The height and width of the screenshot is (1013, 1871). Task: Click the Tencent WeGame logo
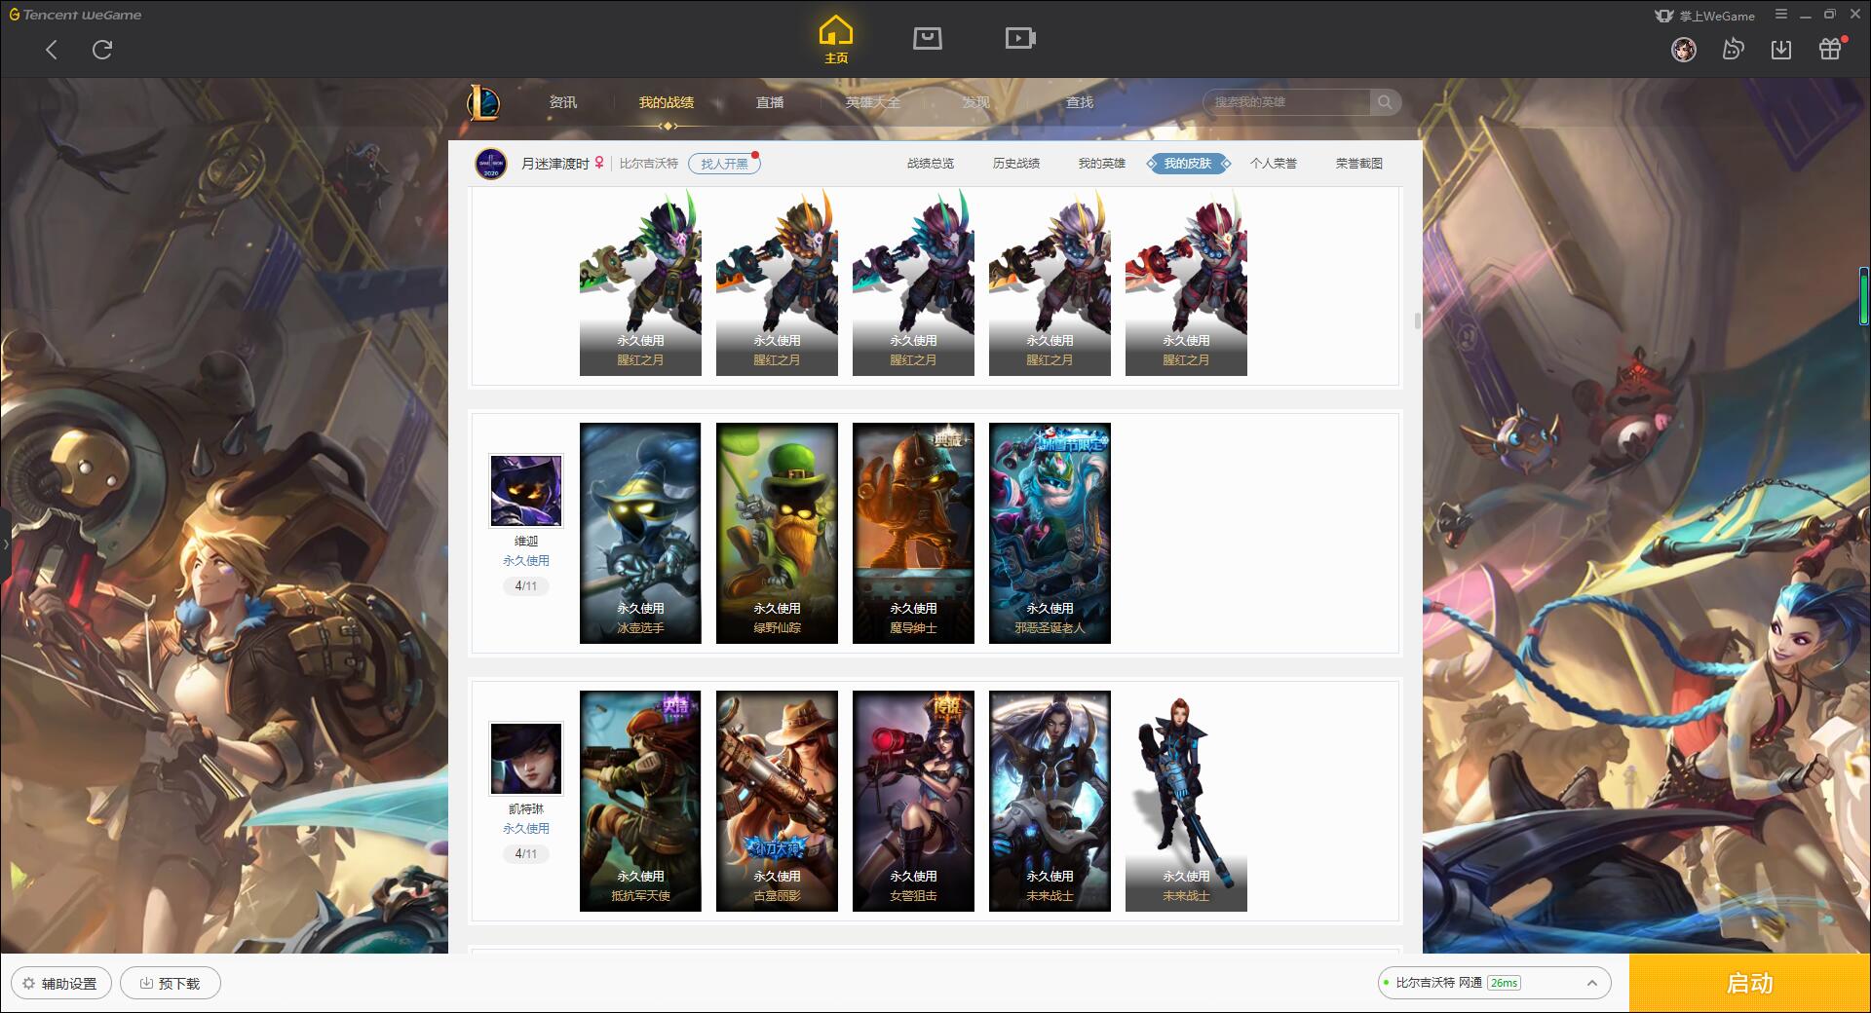pyautogui.click(x=76, y=15)
